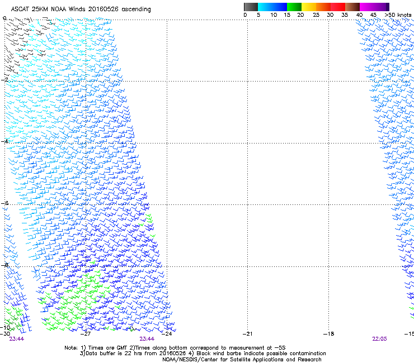414x363 pixels.
Task: Click the brown 35-40 knots color segment
Action: click(352, 7)
